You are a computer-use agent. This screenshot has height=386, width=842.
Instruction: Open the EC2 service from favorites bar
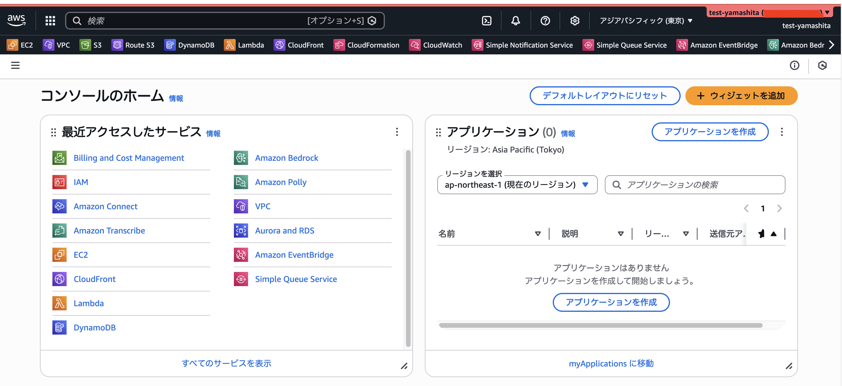[x=20, y=45]
